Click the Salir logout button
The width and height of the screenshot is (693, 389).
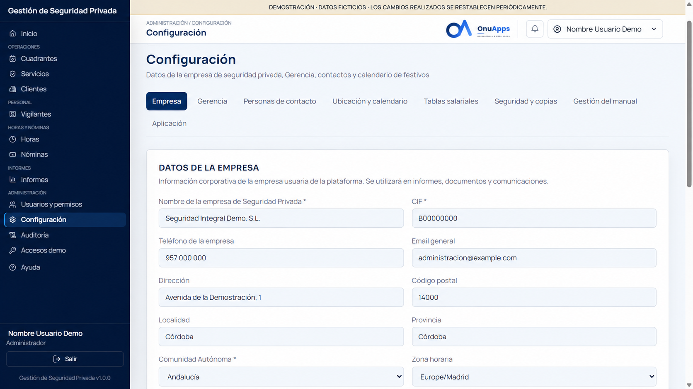click(x=65, y=359)
